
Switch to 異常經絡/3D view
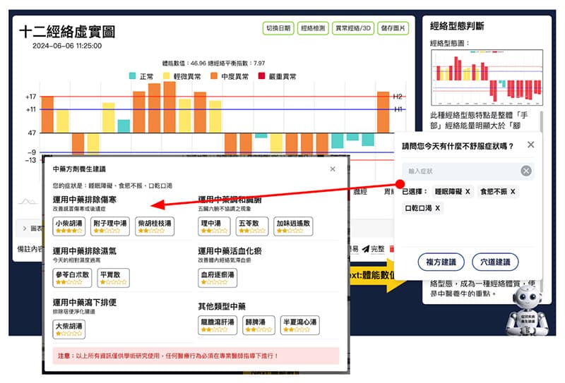354,29
